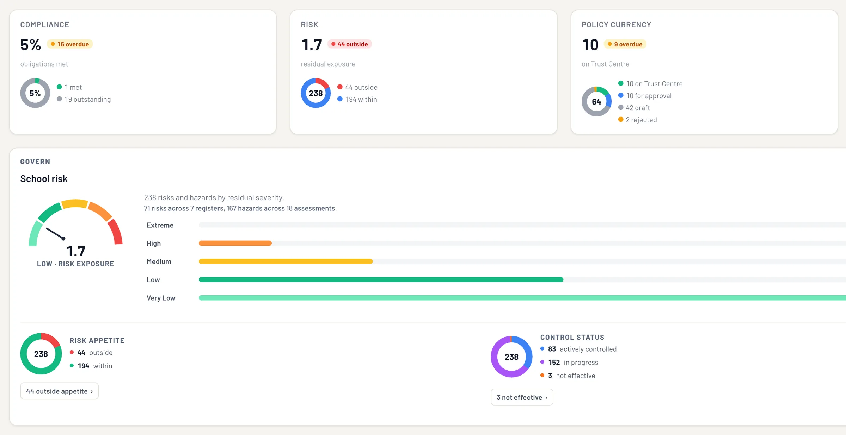Click the green Low severity bar
The image size is (846, 435).
click(x=381, y=280)
